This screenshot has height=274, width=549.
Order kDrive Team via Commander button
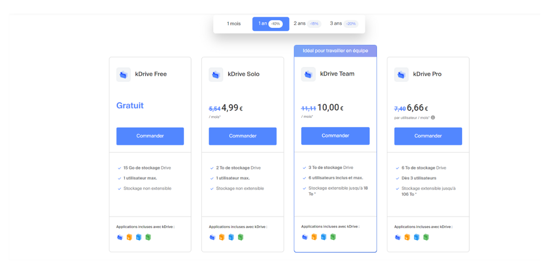(x=335, y=136)
